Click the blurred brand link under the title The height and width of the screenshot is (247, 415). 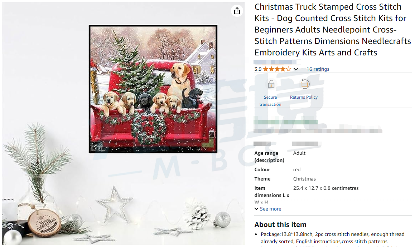pyautogui.click(x=275, y=62)
